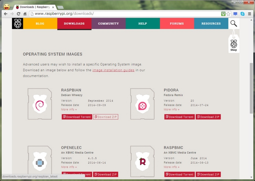Open the Chrome hamburger menu
Viewport: 255px width, 181px height.
coord(250,14)
